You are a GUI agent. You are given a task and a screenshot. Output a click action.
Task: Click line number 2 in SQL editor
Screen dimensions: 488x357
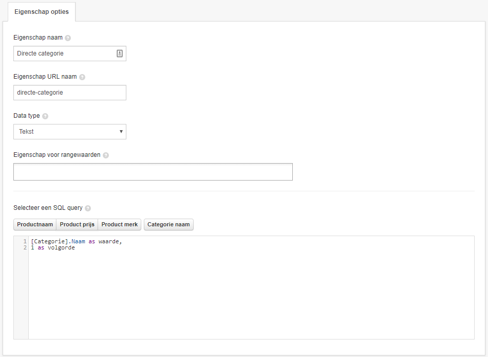pos(25,247)
